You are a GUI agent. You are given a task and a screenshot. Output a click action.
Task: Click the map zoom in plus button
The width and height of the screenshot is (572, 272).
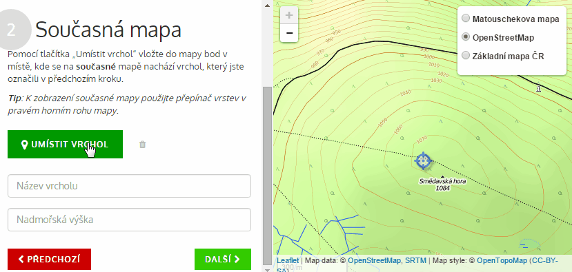[289, 15]
